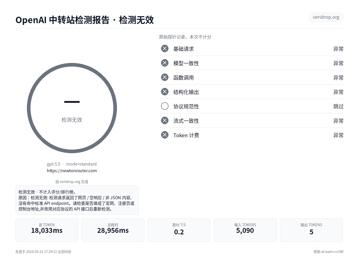Click the X icon beside Token 计费
Image resolution: width=359 pixels, height=257 pixels.
(x=165, y=135)
